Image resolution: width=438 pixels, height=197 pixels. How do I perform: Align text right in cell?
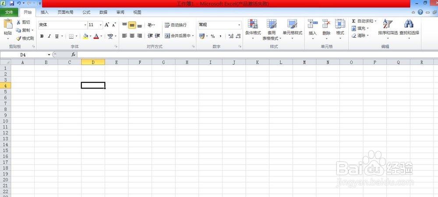(139, 36)
